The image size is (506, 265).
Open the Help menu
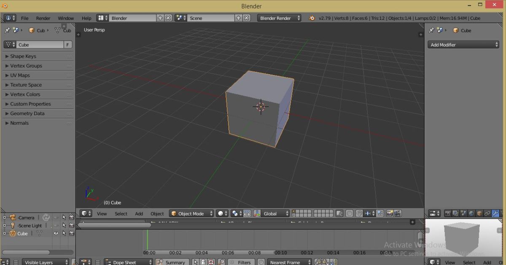click(86, 18)
